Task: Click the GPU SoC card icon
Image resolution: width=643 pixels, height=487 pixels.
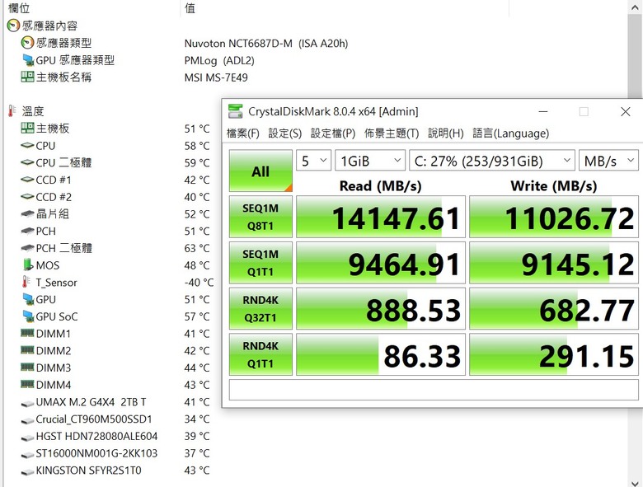Action: [x=28, y=316]
